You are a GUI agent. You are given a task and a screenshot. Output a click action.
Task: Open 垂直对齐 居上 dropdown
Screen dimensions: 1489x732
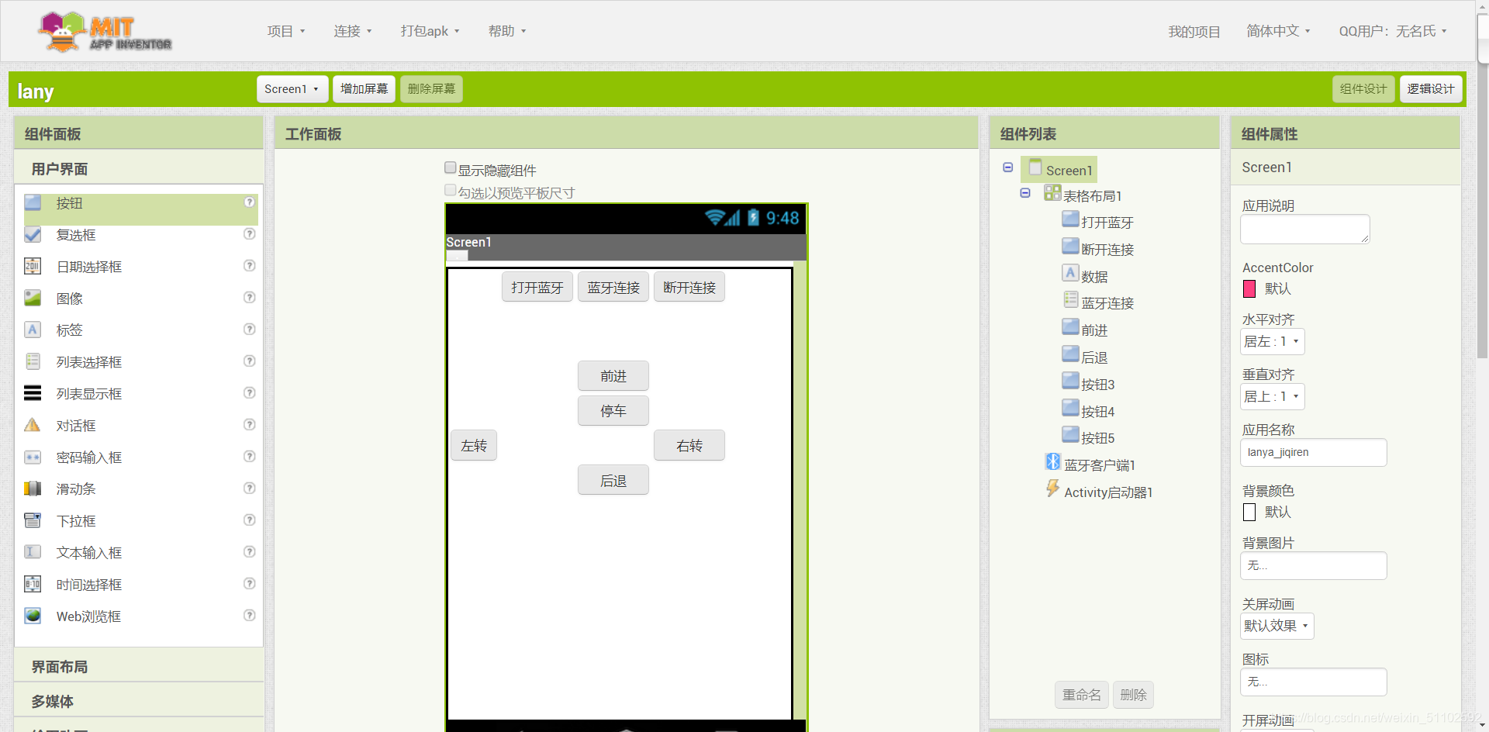1273,397
